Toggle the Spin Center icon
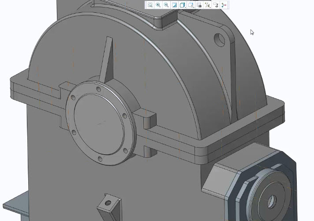Screen dimensions: 314x221 [x=224, y=5]
